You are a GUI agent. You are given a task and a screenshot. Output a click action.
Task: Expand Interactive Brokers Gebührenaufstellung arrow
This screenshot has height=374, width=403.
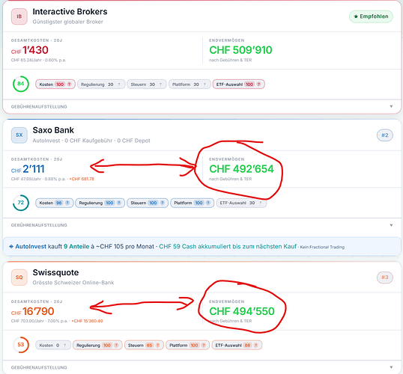pos(391,106)
